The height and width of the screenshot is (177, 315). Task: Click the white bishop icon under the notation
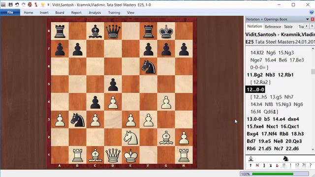click(x=251, y=159)
